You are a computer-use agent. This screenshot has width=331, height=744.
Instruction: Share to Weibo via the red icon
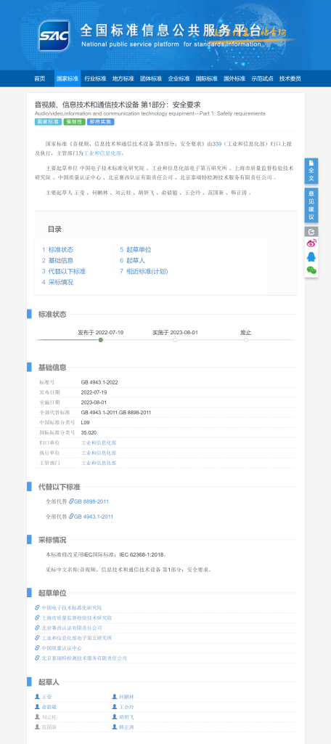click(311, 244)
